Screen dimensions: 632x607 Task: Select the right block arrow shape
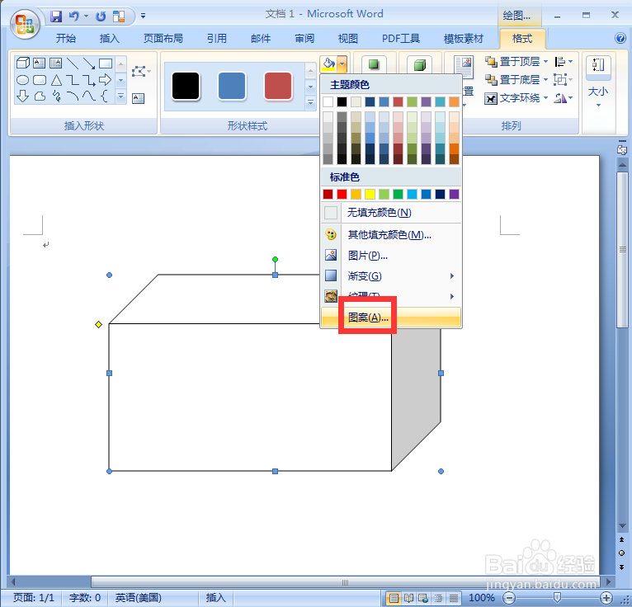pyautogui.click(x=106, y=80)
